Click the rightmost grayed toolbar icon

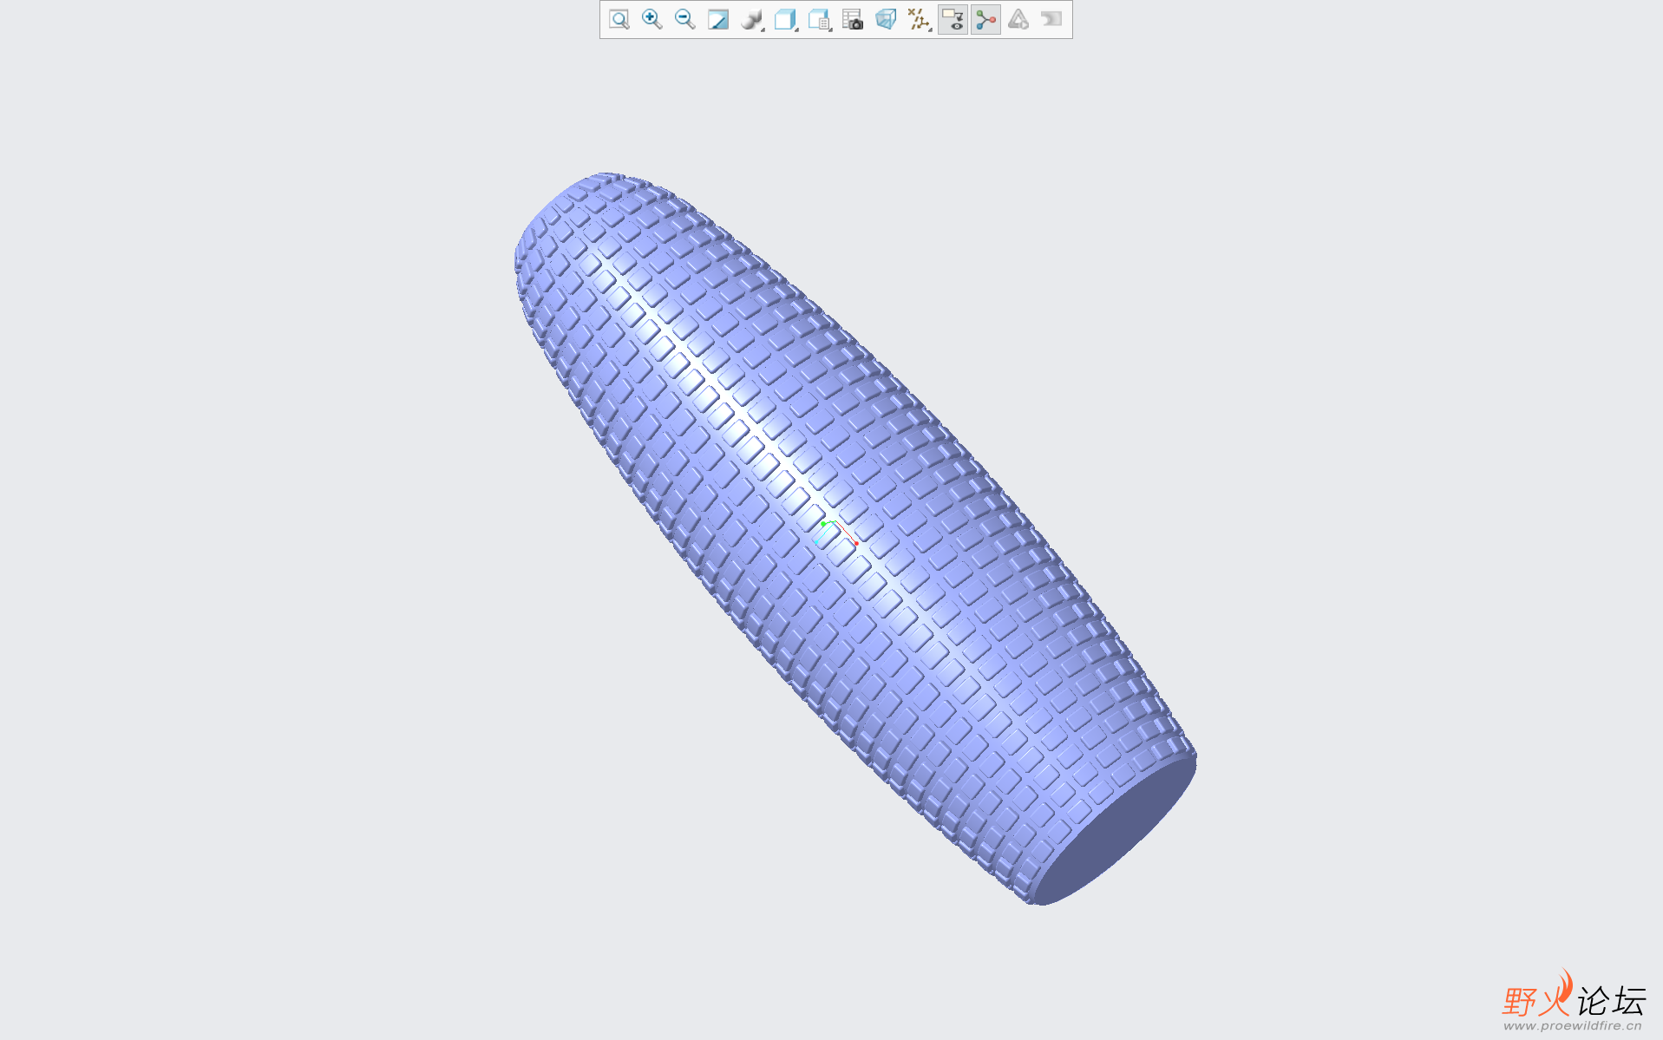click(x=1050, y=20)
